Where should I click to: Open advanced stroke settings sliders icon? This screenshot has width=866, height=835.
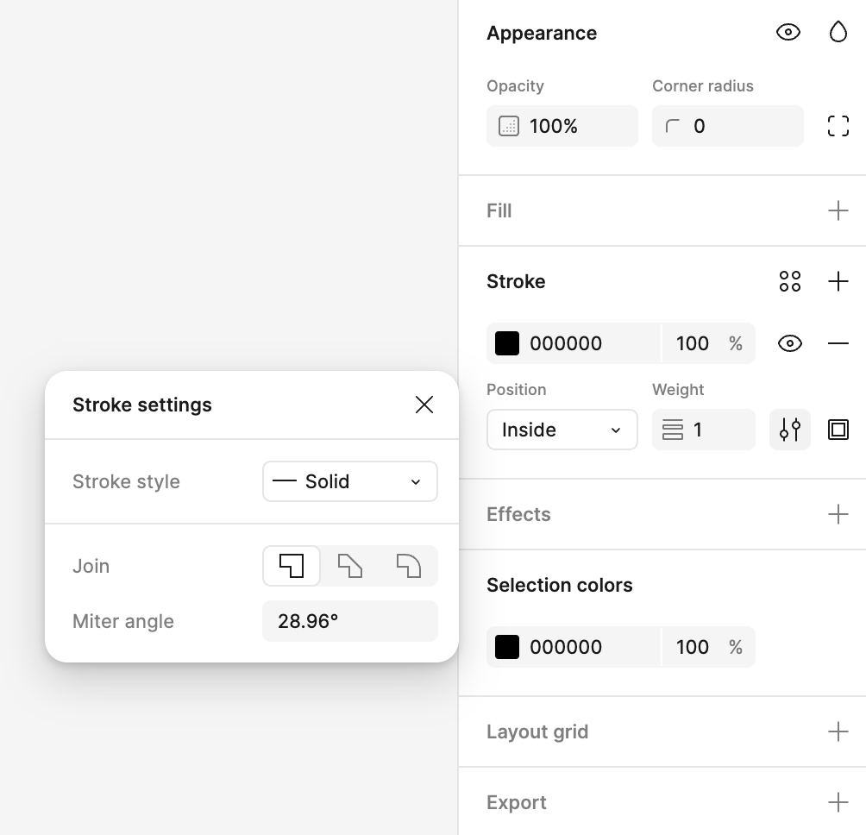pyautogui.click(x=789, y=430)
